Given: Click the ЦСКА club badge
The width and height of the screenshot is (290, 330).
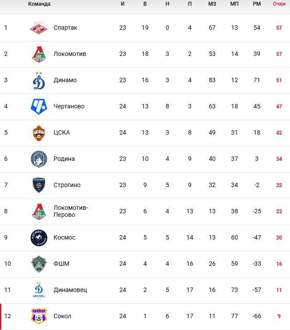Looking at the screenshot, I should [39, 133].
